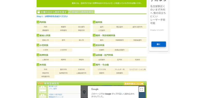Viewport: 206px width, 98px height.
Task: Open the thumbnail beside 齋藤歯科クリニック
Action: point(43,96)
